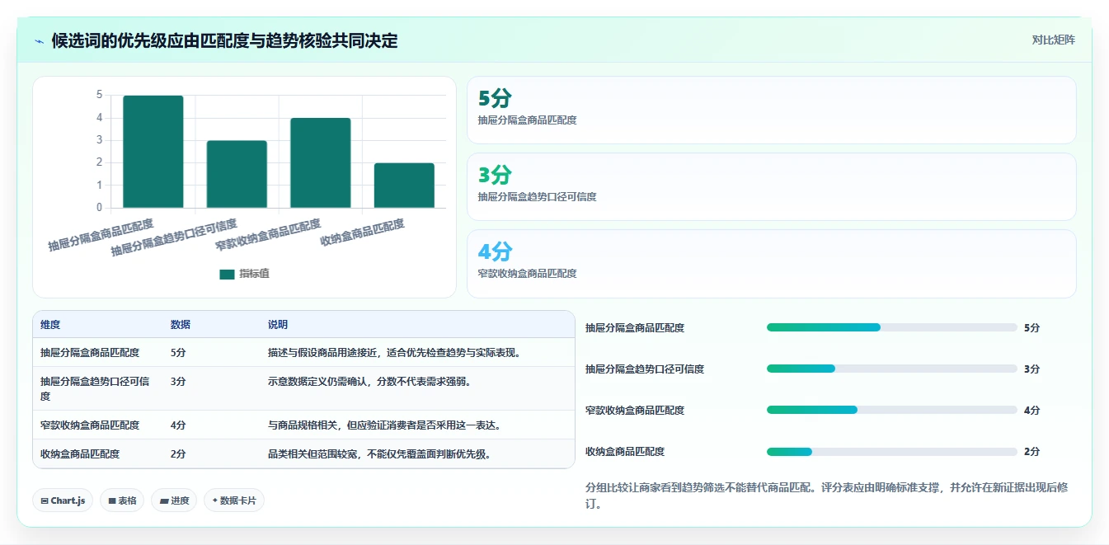This screenshot has width=1109, height=545.
Task: Click the 2分 progress value label
Action: coord(1031,452)
